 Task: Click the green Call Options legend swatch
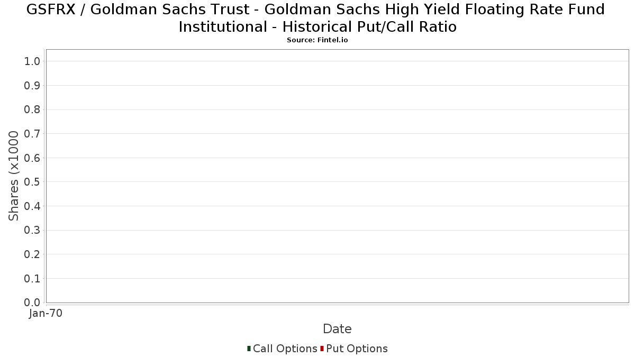249,349
